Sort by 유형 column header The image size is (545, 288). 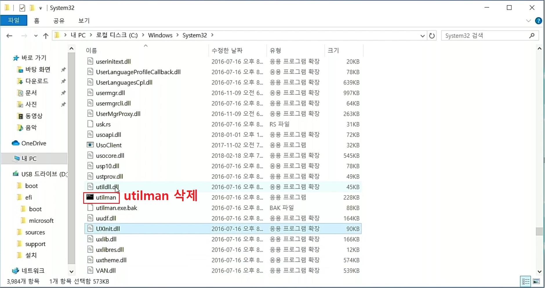275,51
